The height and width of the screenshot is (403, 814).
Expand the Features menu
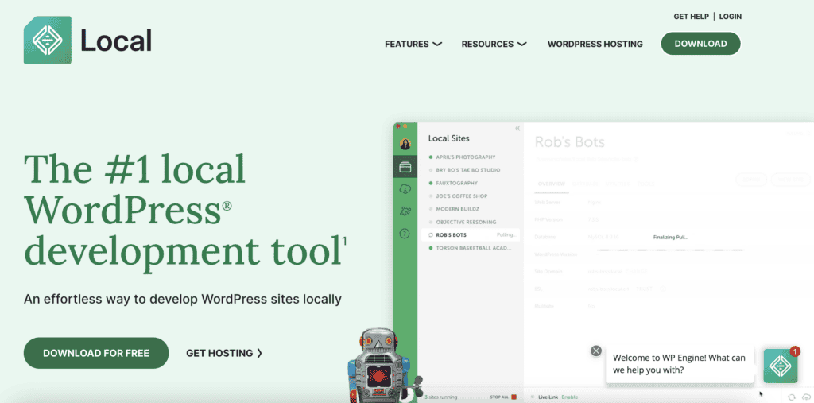coord(413,45)
